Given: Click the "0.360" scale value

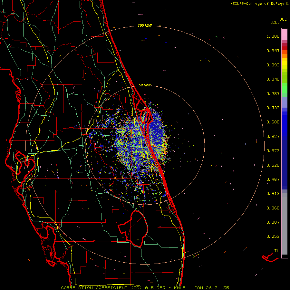Looking at the screenshot, I should [273, 208].
